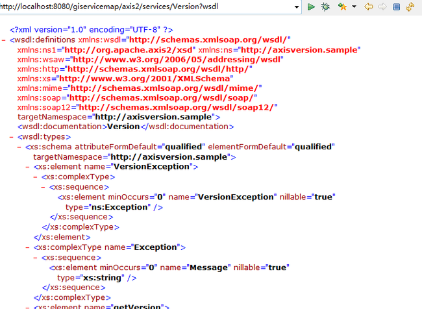422x309 pixels.
Task: Click the xmlns:soap12 namespace URL value
Action: [177, 107]
